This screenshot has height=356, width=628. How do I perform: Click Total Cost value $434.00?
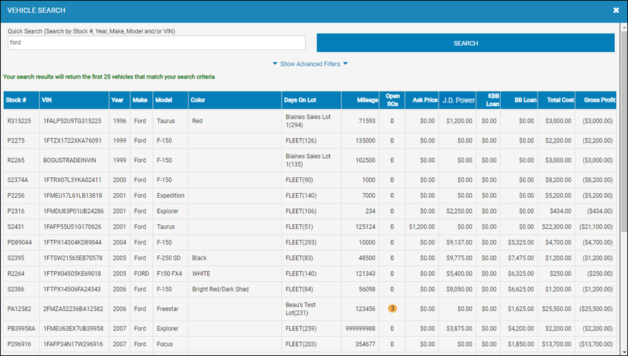(561, 211)
